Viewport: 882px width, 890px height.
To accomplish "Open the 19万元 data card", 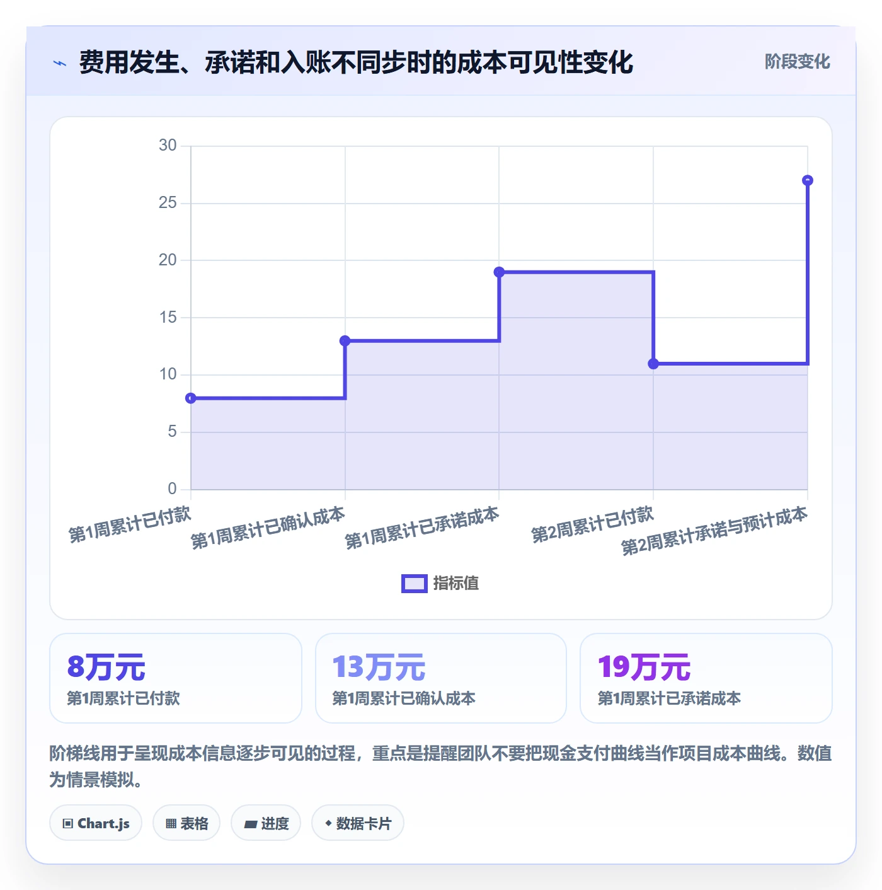I will tap(706, 678).
